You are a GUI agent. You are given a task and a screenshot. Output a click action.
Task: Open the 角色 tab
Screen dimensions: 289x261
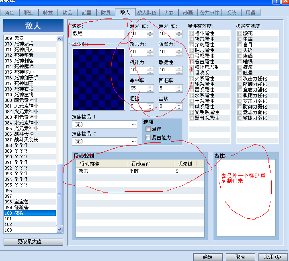(9, 13)
